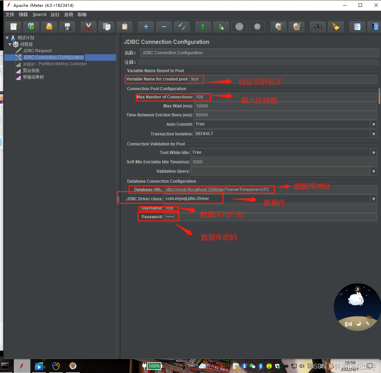Click the Max Wait (ms) field
The width and height of the screenshot is (381, 373).
coord(285,106)
